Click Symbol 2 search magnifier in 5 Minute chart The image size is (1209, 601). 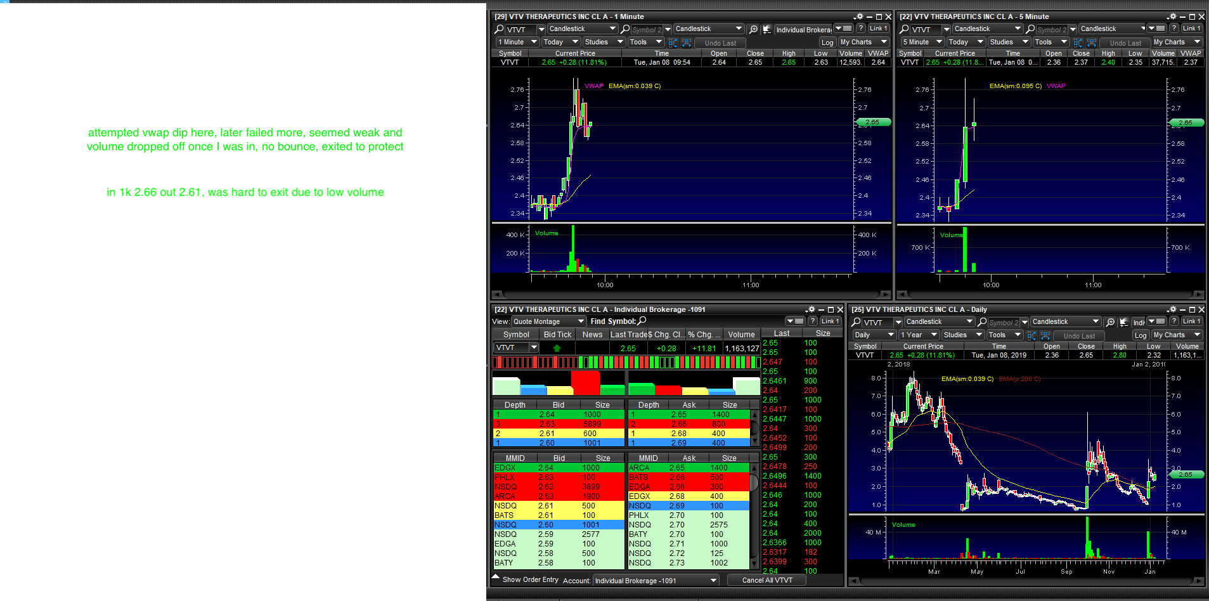tap(1030, 29)
